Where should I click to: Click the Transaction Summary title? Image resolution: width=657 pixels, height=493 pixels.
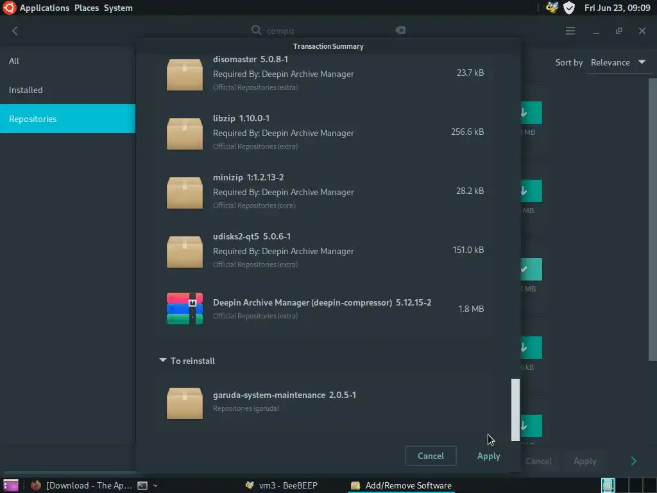[x=328, y=46]
